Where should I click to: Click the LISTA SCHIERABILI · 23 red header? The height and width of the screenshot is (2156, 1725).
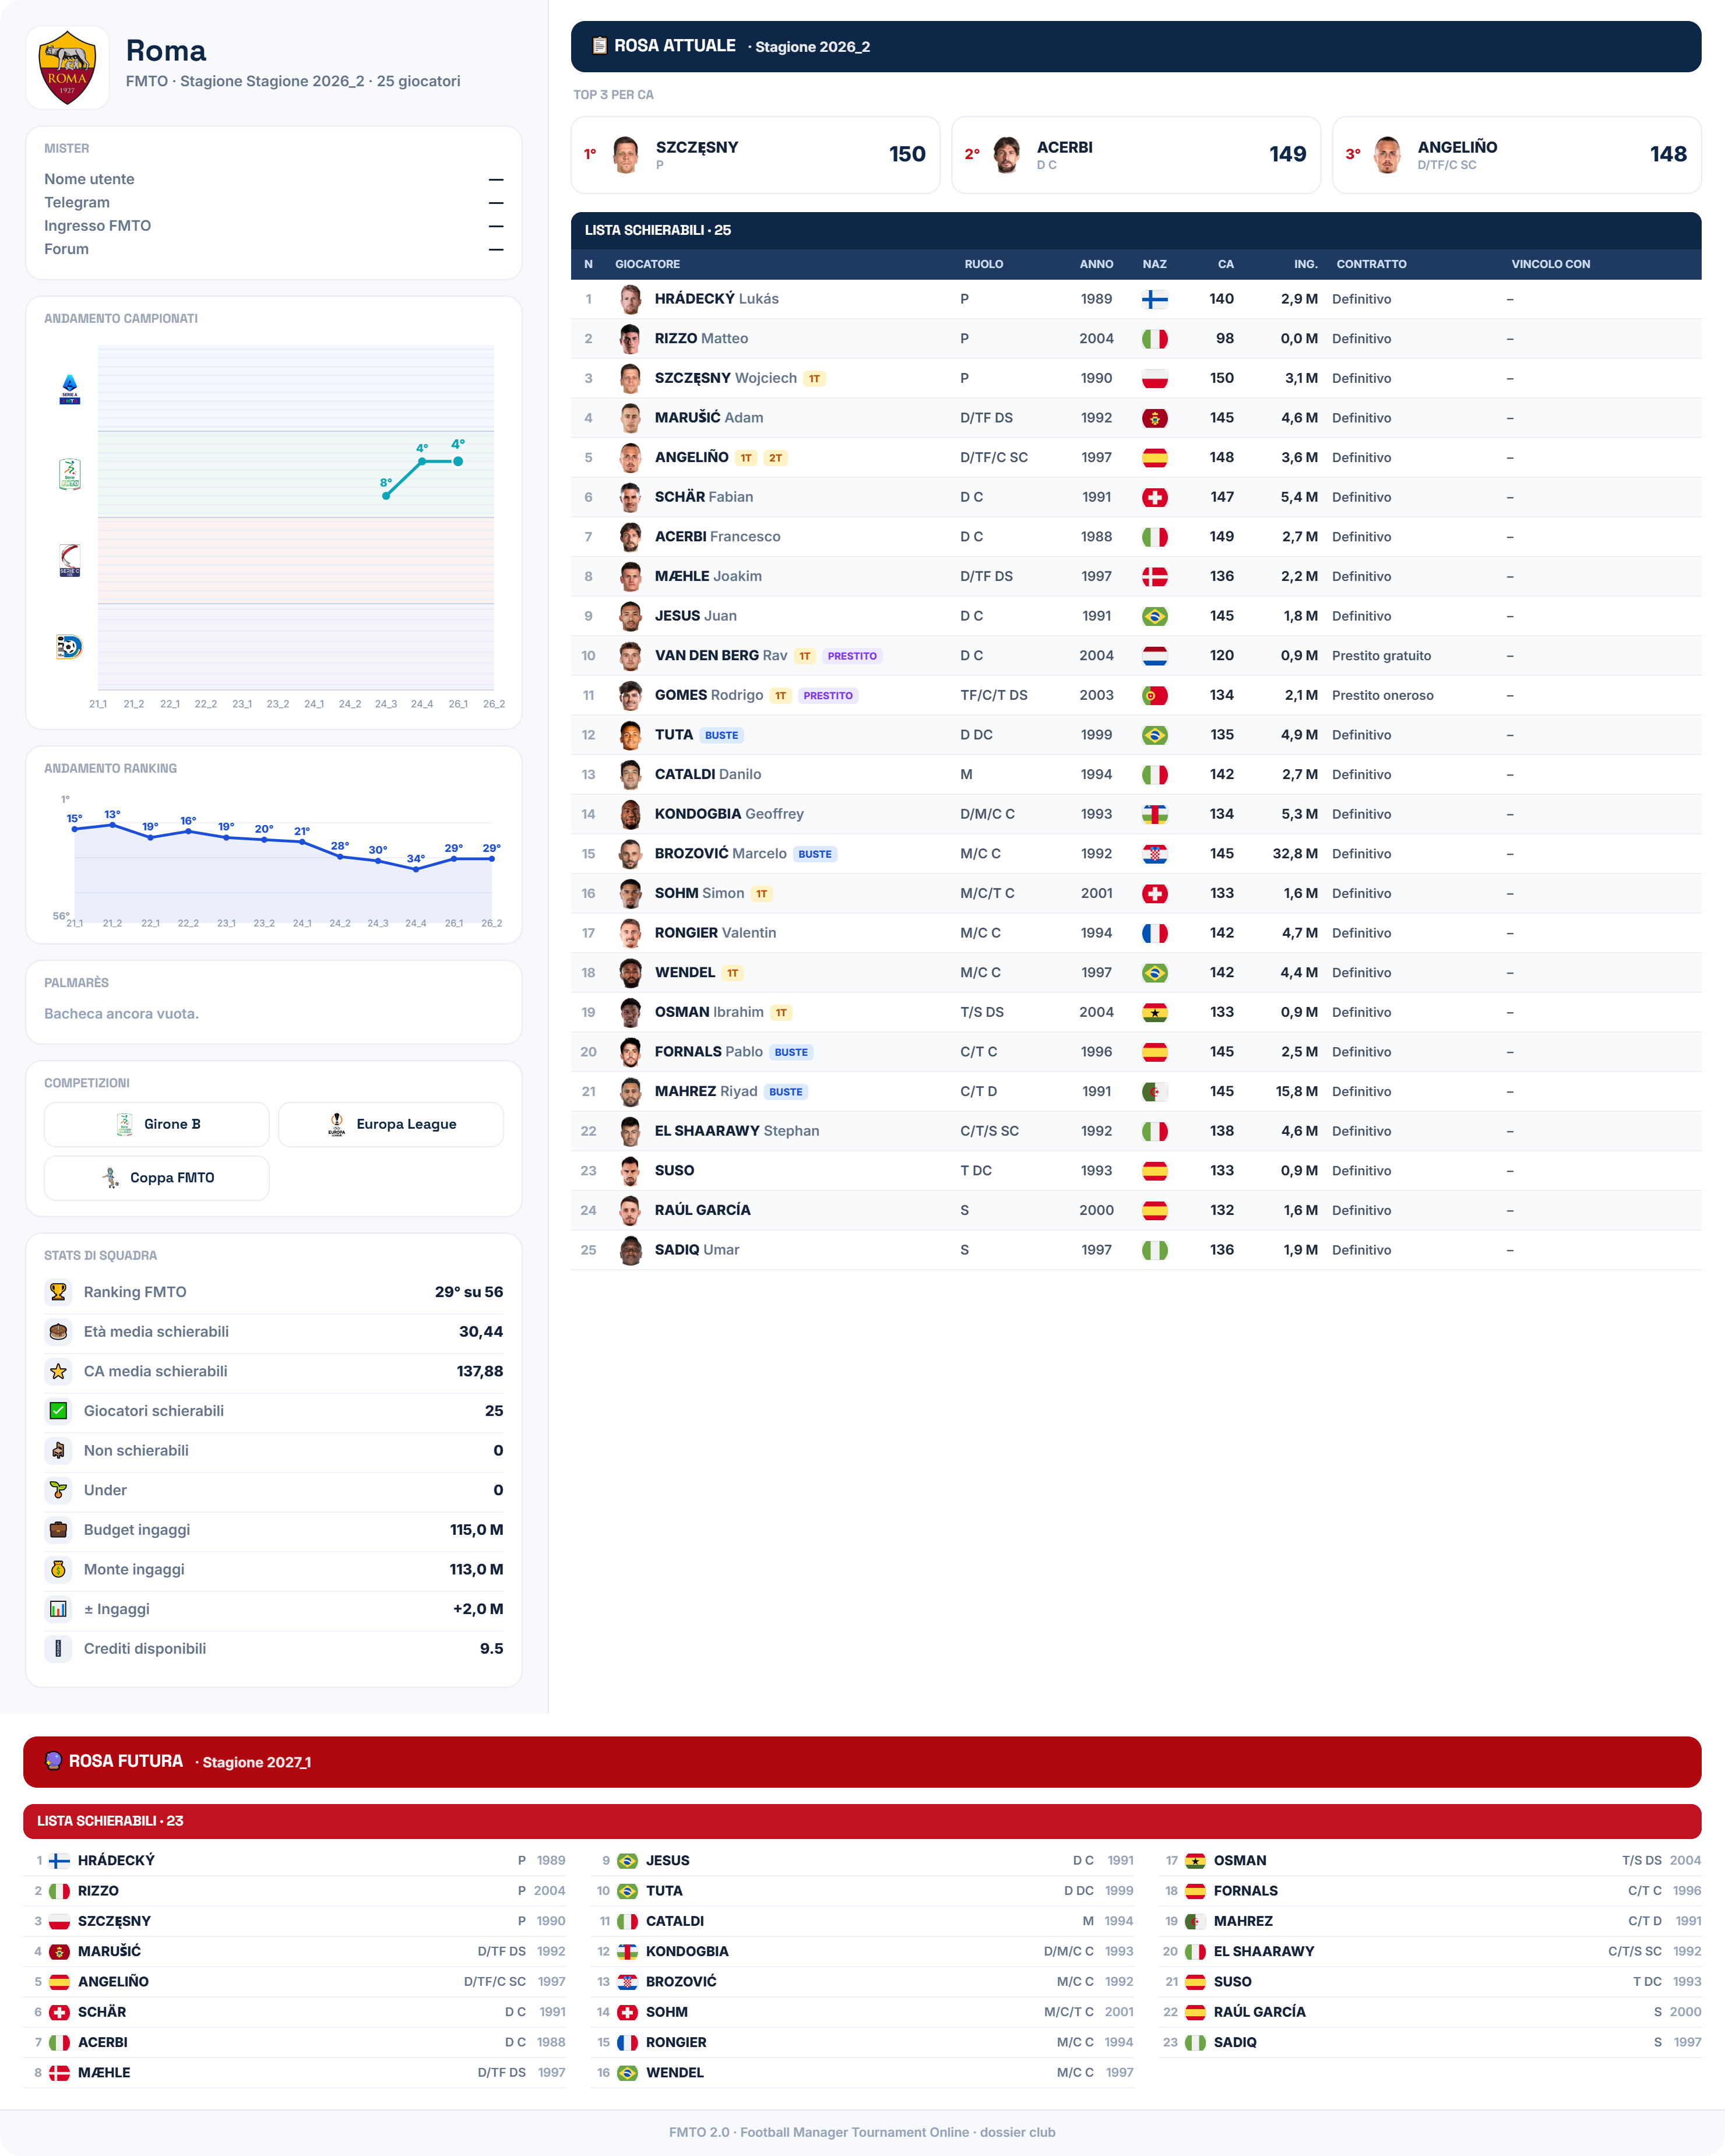[862, 1821]
